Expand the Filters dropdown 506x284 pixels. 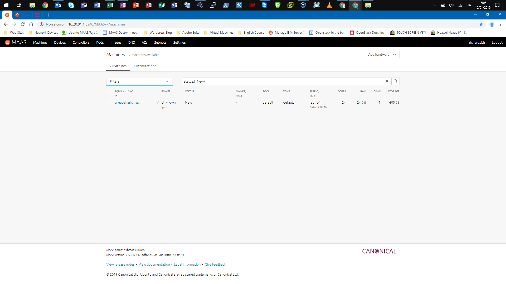click(x=139, y=81)
